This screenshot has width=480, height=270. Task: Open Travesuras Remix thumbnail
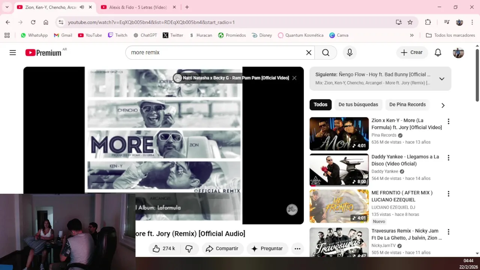tap(339, 242)
